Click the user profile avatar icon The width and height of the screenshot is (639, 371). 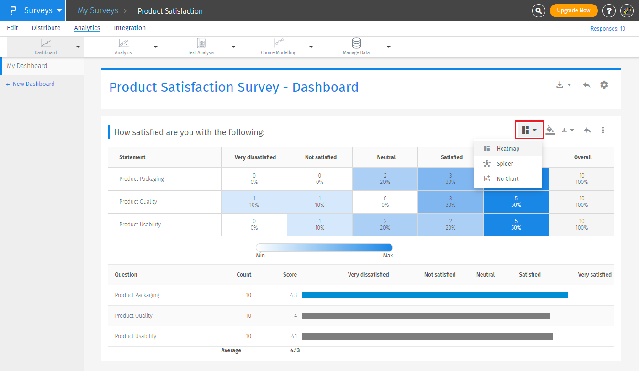click(626, 10)
